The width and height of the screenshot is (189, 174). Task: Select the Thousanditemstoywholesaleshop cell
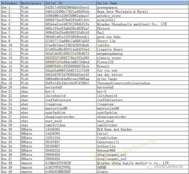(142, 83)
